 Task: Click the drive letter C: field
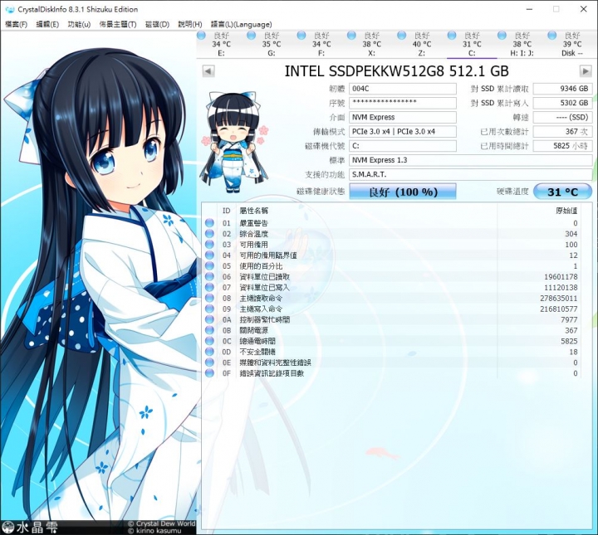tap(403, 146)
